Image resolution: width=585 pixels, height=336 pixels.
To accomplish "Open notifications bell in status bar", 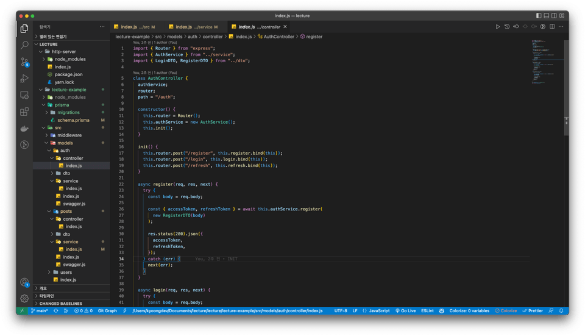I will click(x=561, y=310).
